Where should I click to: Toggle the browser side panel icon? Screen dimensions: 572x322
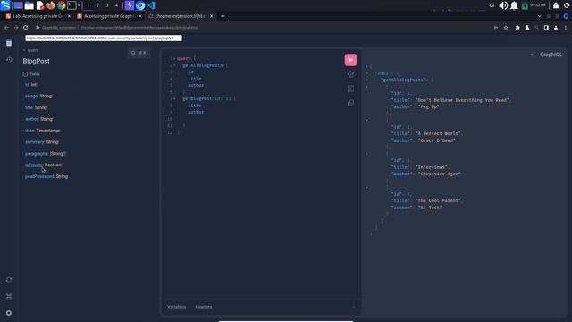click(x=546, y=28)
